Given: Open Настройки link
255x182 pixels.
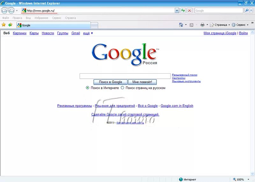Looking at the screenshot, I should (178, 78).
